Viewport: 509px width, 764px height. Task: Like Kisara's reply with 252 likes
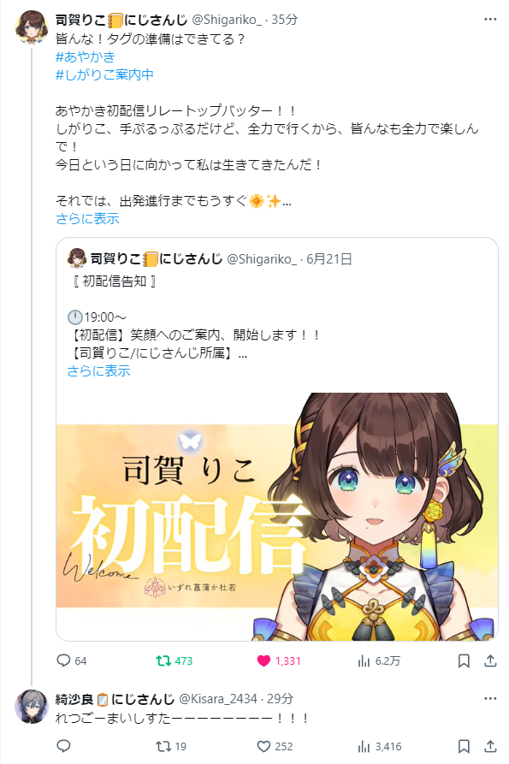[x=275, y=746]
